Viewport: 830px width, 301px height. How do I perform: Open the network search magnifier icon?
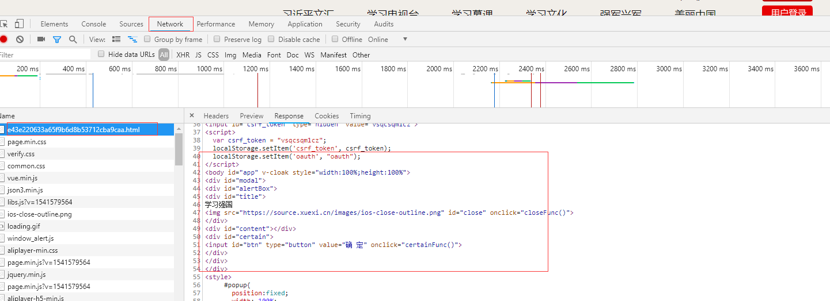[x=73, y=40]
